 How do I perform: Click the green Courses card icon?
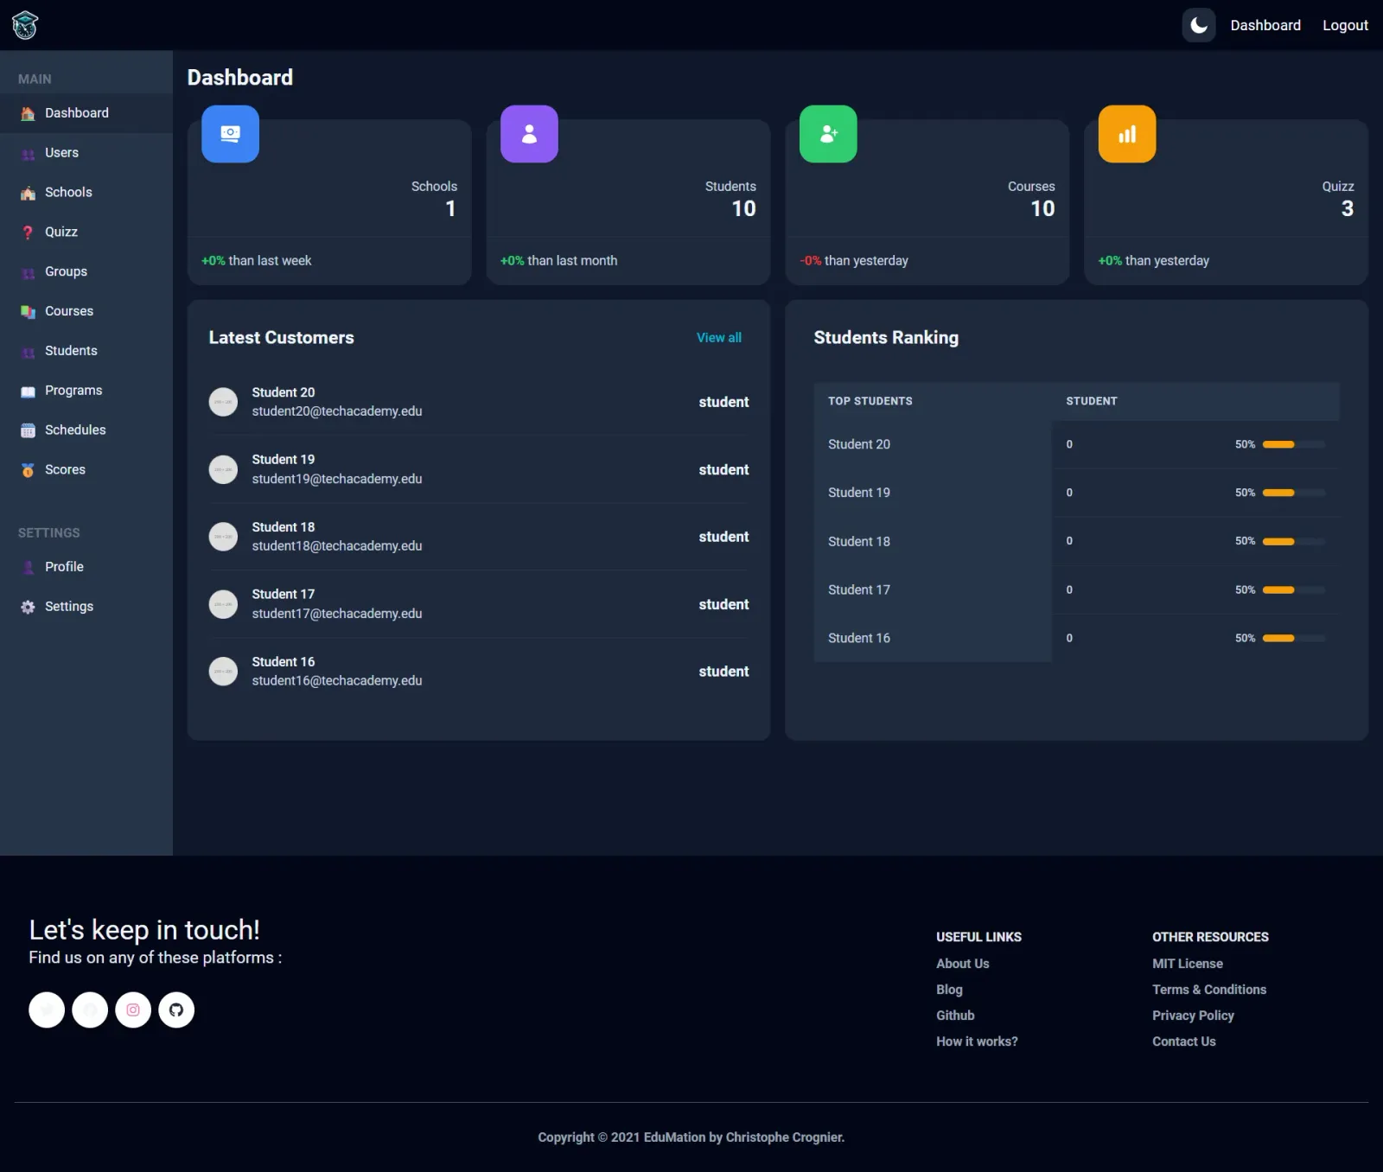pos(828,134)
